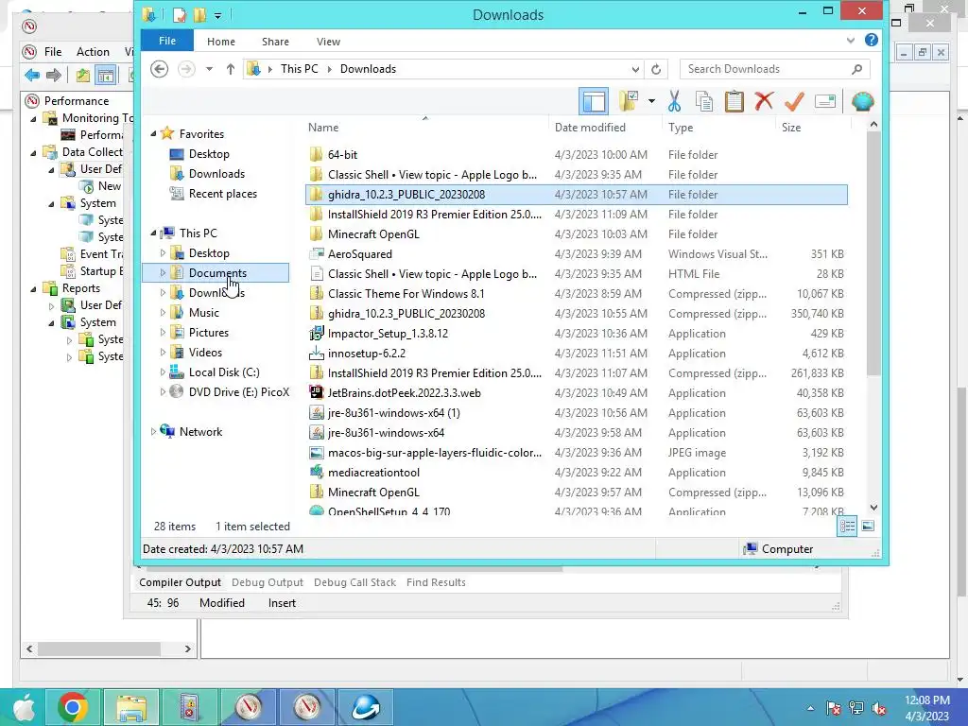
Task: Select the jre-8u361-windows-x64 (1) file
Action: point(394,412)
